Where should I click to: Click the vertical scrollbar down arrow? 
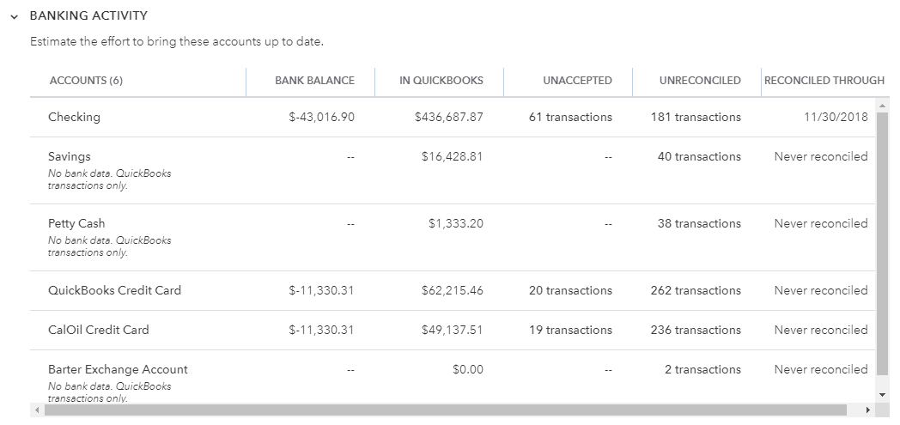click(x=882, y=395)
